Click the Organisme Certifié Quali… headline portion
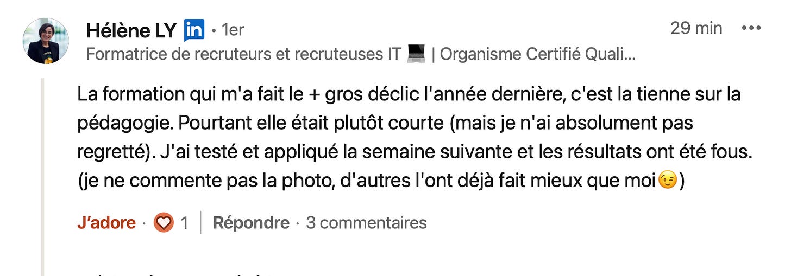The width and height of the screenshot is (791, 276). pyautogui.click(x=537, y=55)
